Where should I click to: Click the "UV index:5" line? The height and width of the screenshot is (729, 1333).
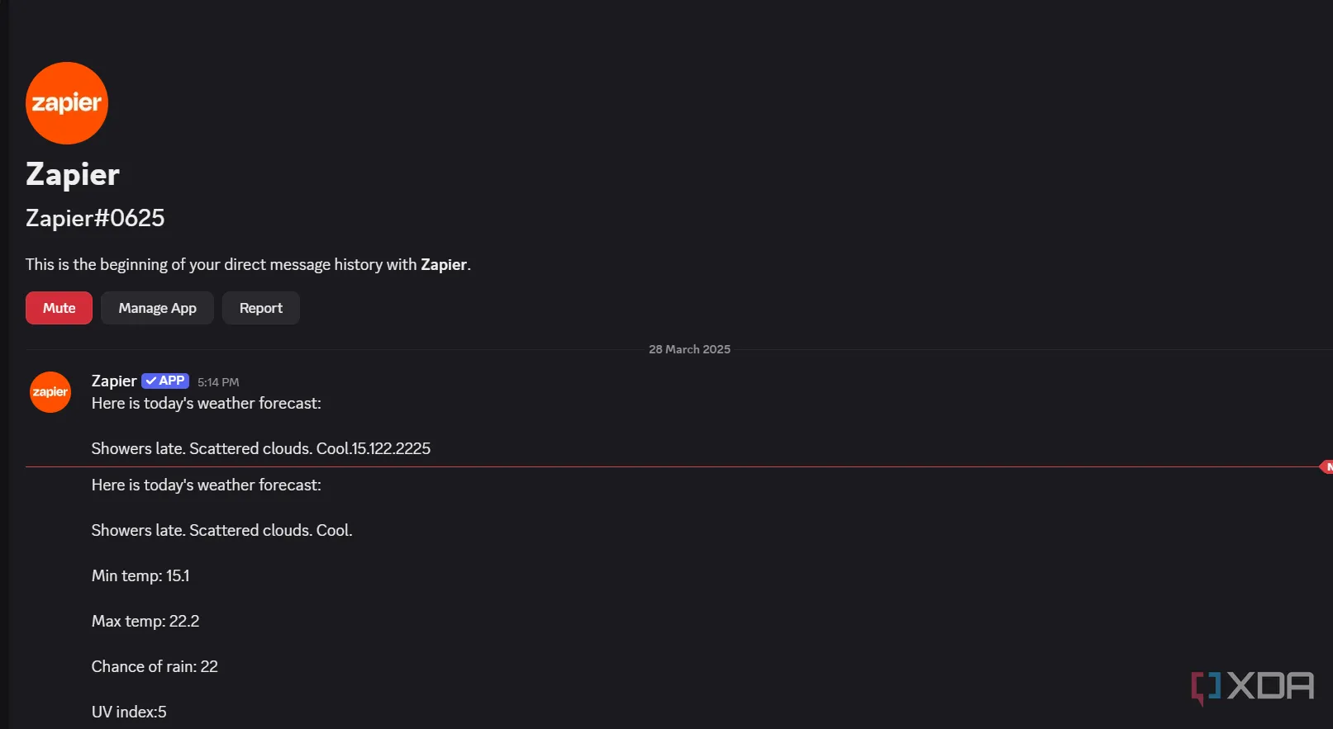click(x=129, y=712)
